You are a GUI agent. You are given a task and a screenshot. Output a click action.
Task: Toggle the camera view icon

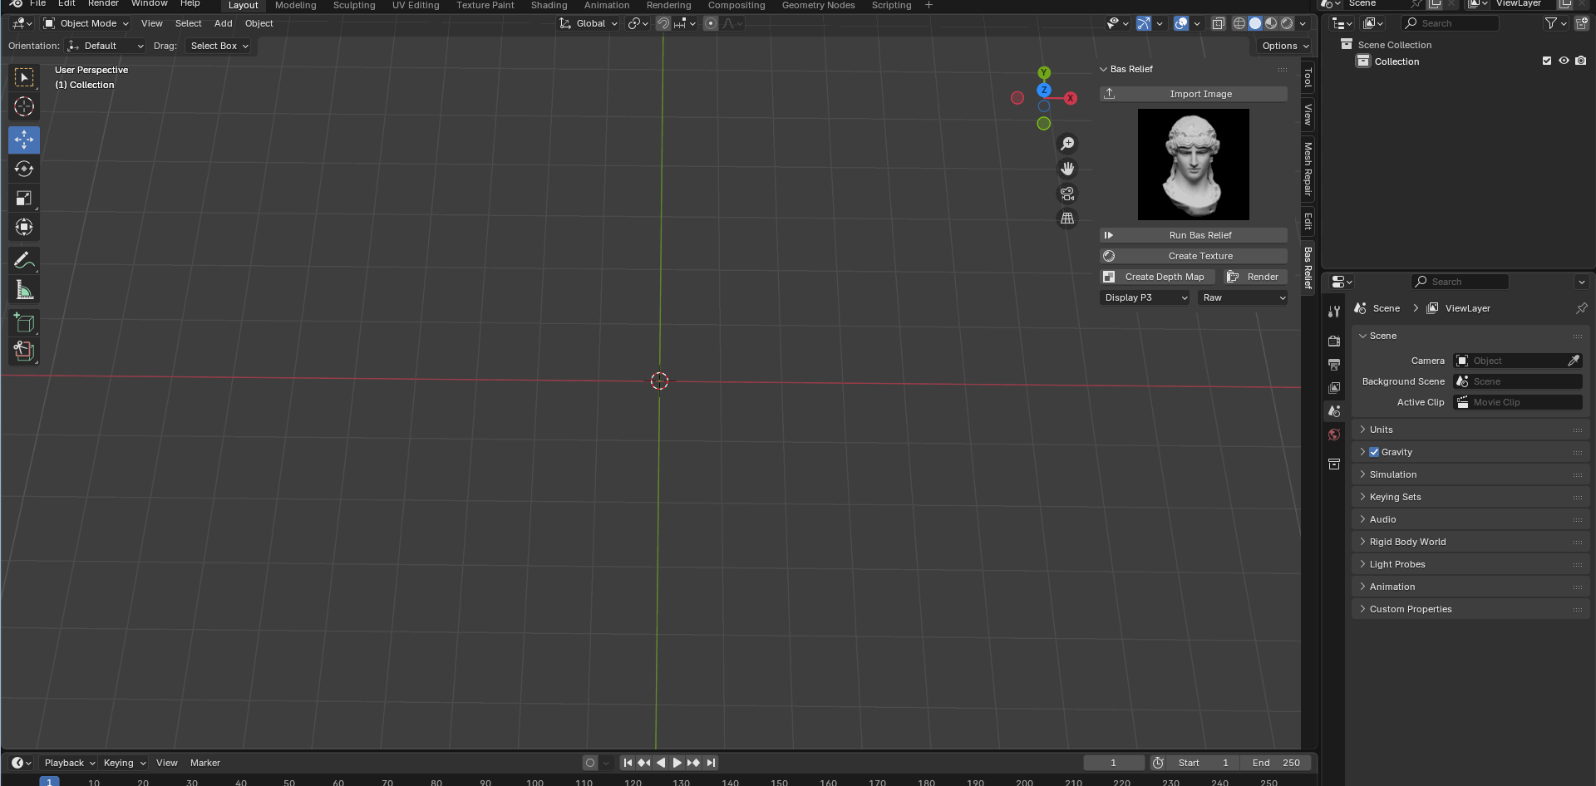point(1067,194)
